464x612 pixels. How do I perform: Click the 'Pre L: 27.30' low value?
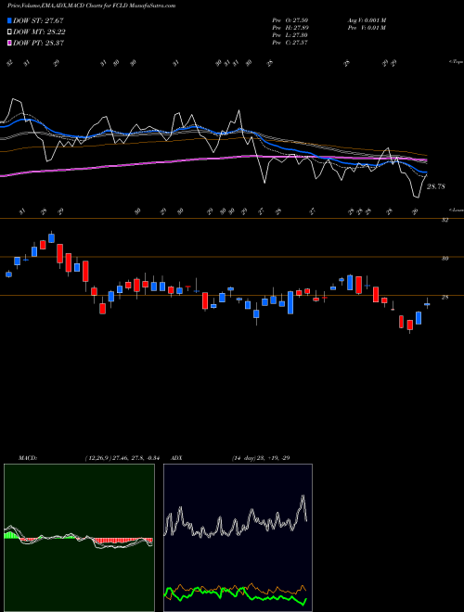click(290, 35)
